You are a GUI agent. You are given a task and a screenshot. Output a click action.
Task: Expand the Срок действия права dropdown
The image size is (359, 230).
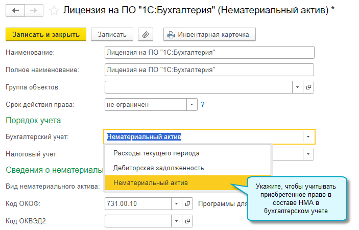pos(192,104)
